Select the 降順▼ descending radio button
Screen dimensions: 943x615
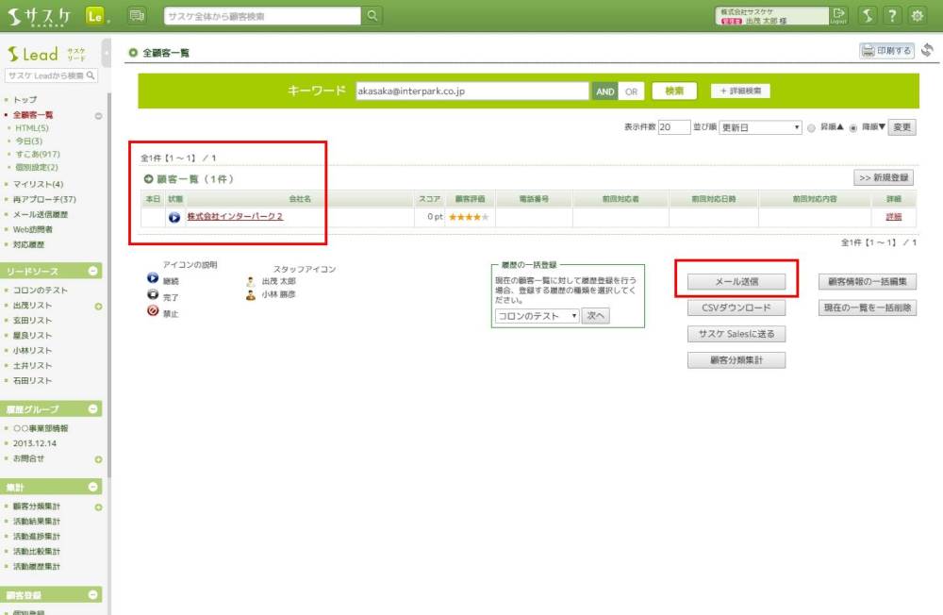tap(853, 128)
